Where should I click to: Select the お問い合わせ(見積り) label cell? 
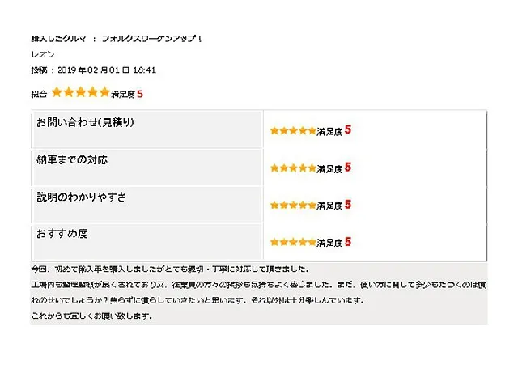[147, 129]
